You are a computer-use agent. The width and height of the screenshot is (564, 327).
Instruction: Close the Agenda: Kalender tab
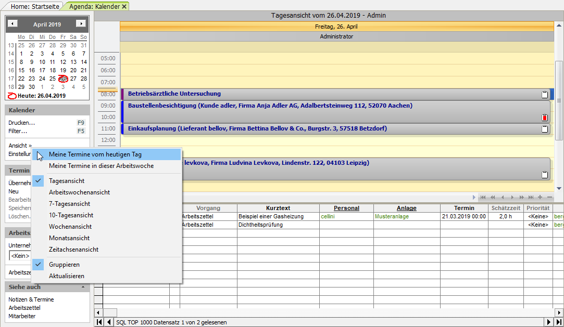point(124,6)
